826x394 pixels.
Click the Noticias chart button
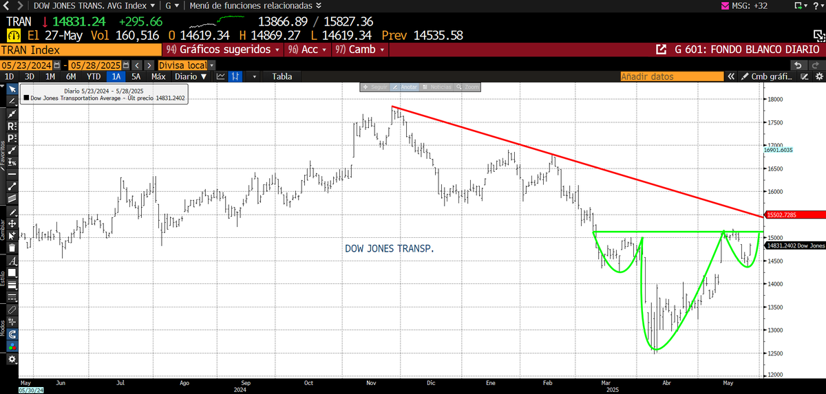tap(436, 87)
